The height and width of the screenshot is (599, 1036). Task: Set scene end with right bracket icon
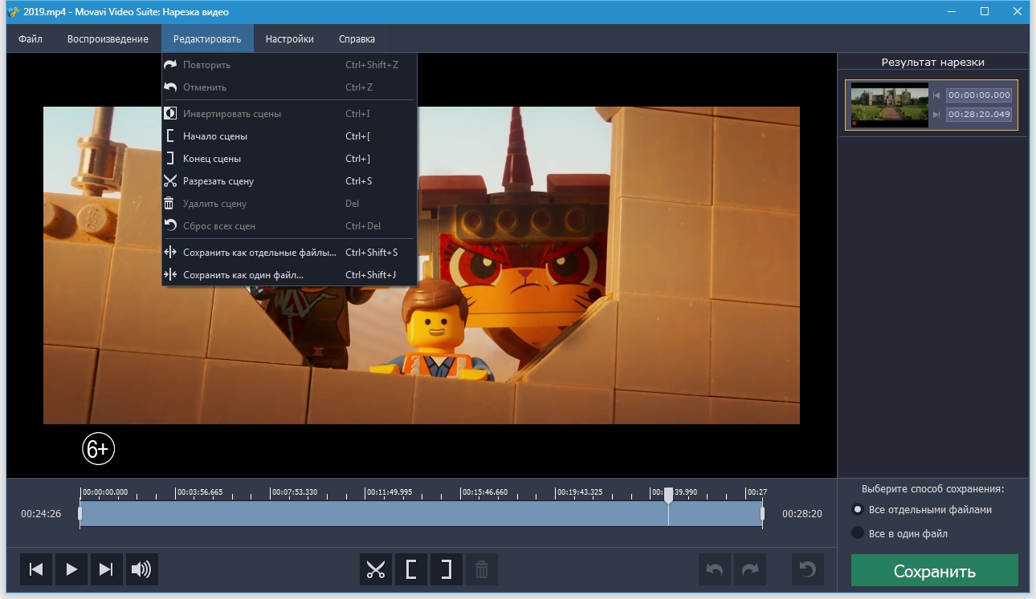[447, 569]
